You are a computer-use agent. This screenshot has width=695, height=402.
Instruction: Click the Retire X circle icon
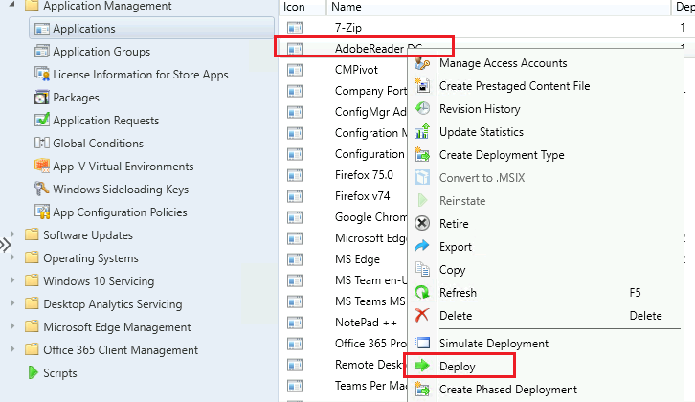click(422, 223)
